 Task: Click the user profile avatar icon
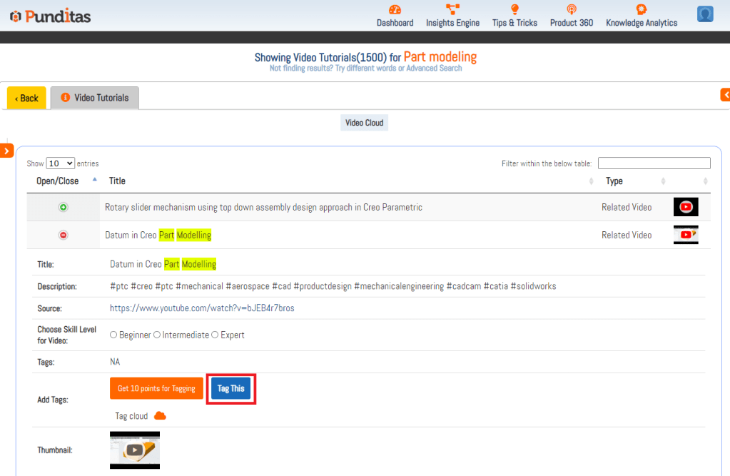705,14
